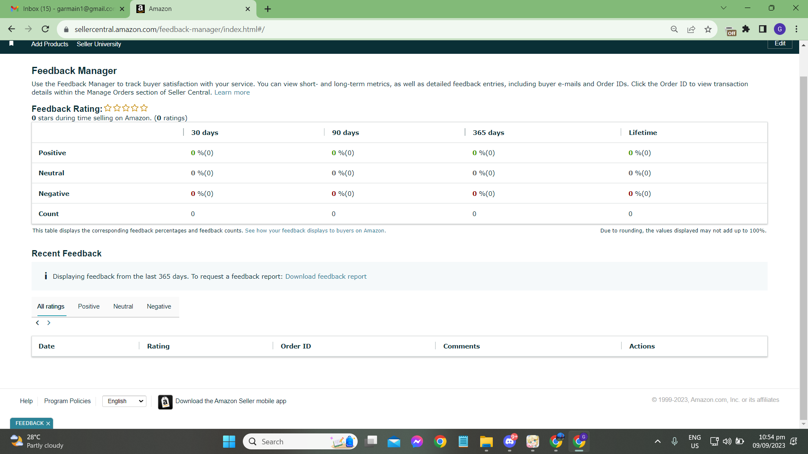Open the Google profile avatar G

[x=780, y=29]
